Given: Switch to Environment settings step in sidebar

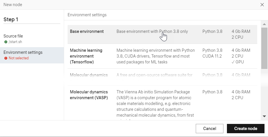Looking at the screenshot, I should pyautogui.click(x=23, y=52).
